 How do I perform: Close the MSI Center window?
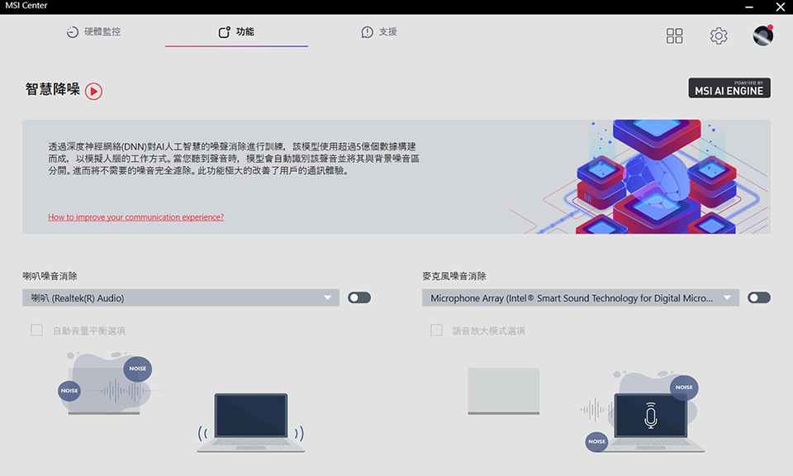coord(781,7)
